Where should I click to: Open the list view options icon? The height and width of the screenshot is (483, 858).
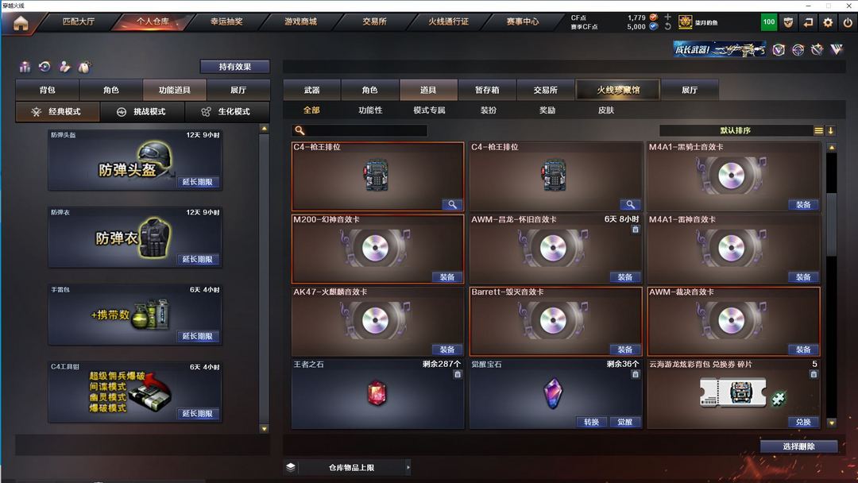click(818, 131)
